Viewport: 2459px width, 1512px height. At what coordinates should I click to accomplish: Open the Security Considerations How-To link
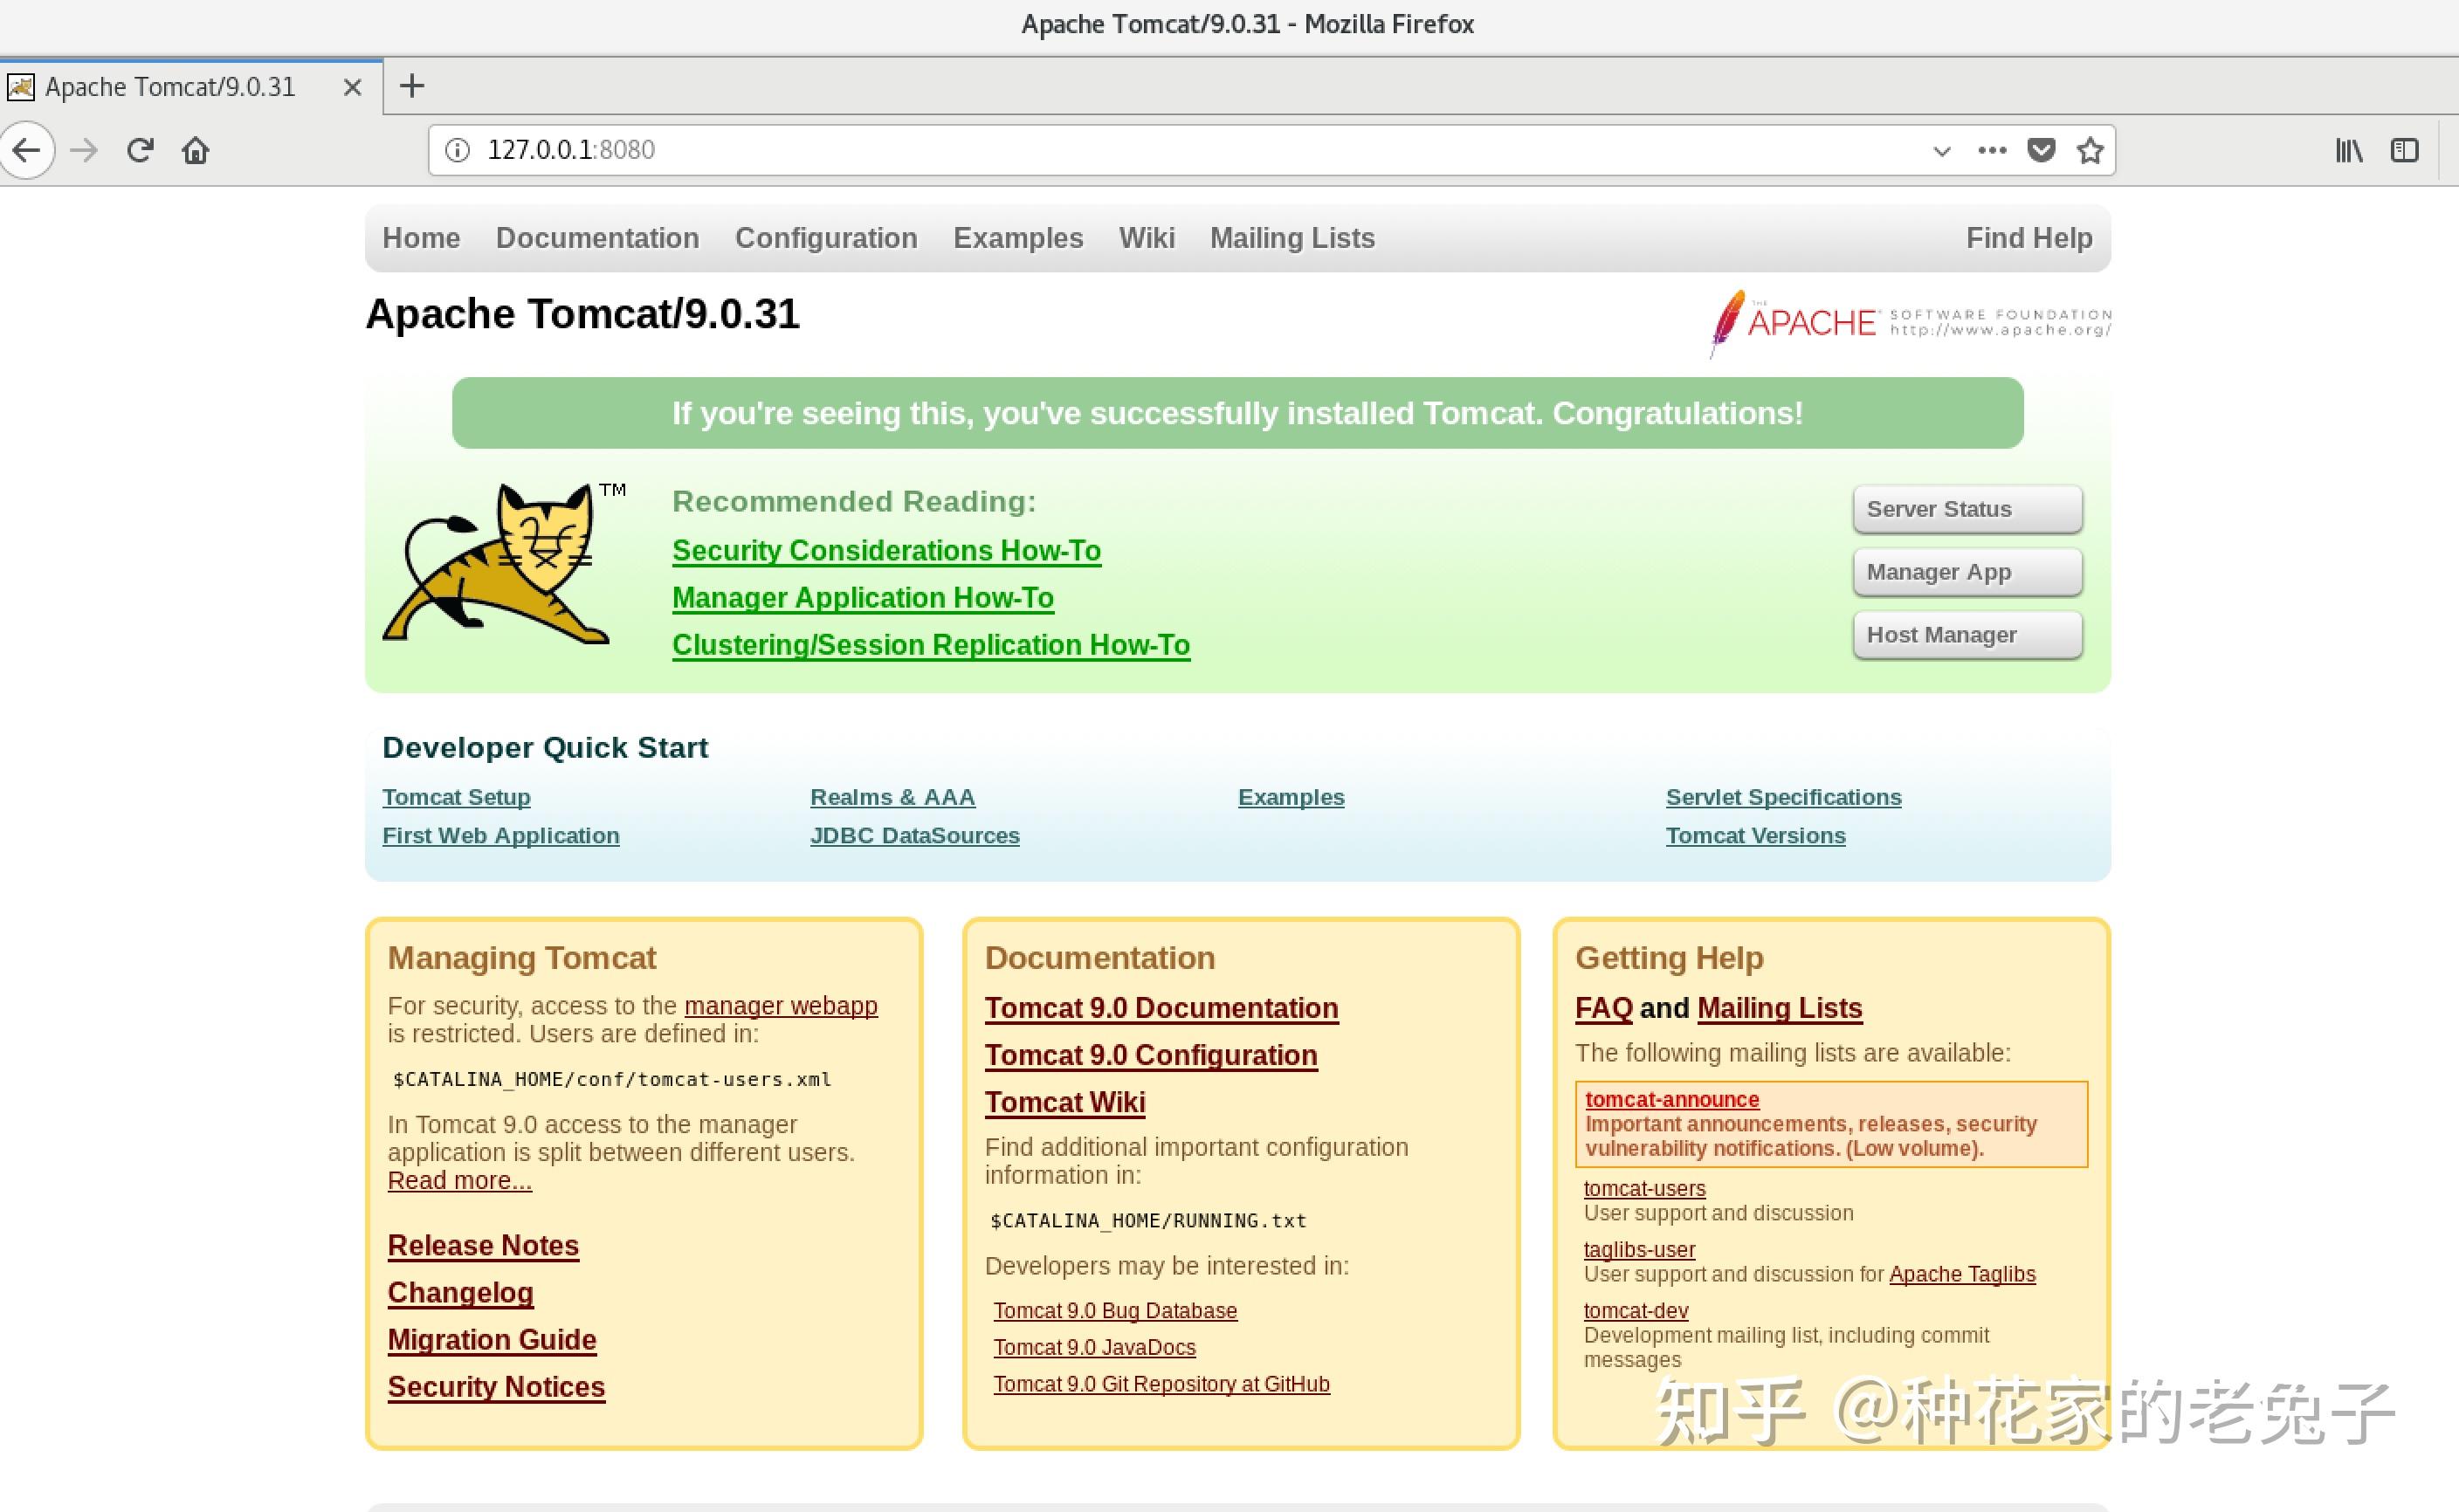[886, 550]
